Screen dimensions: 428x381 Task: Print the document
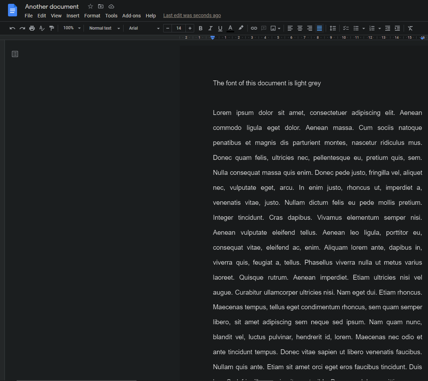32,28
